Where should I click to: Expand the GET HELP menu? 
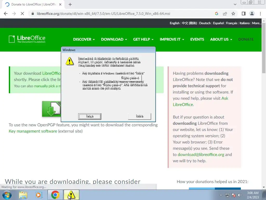(143, 39)
